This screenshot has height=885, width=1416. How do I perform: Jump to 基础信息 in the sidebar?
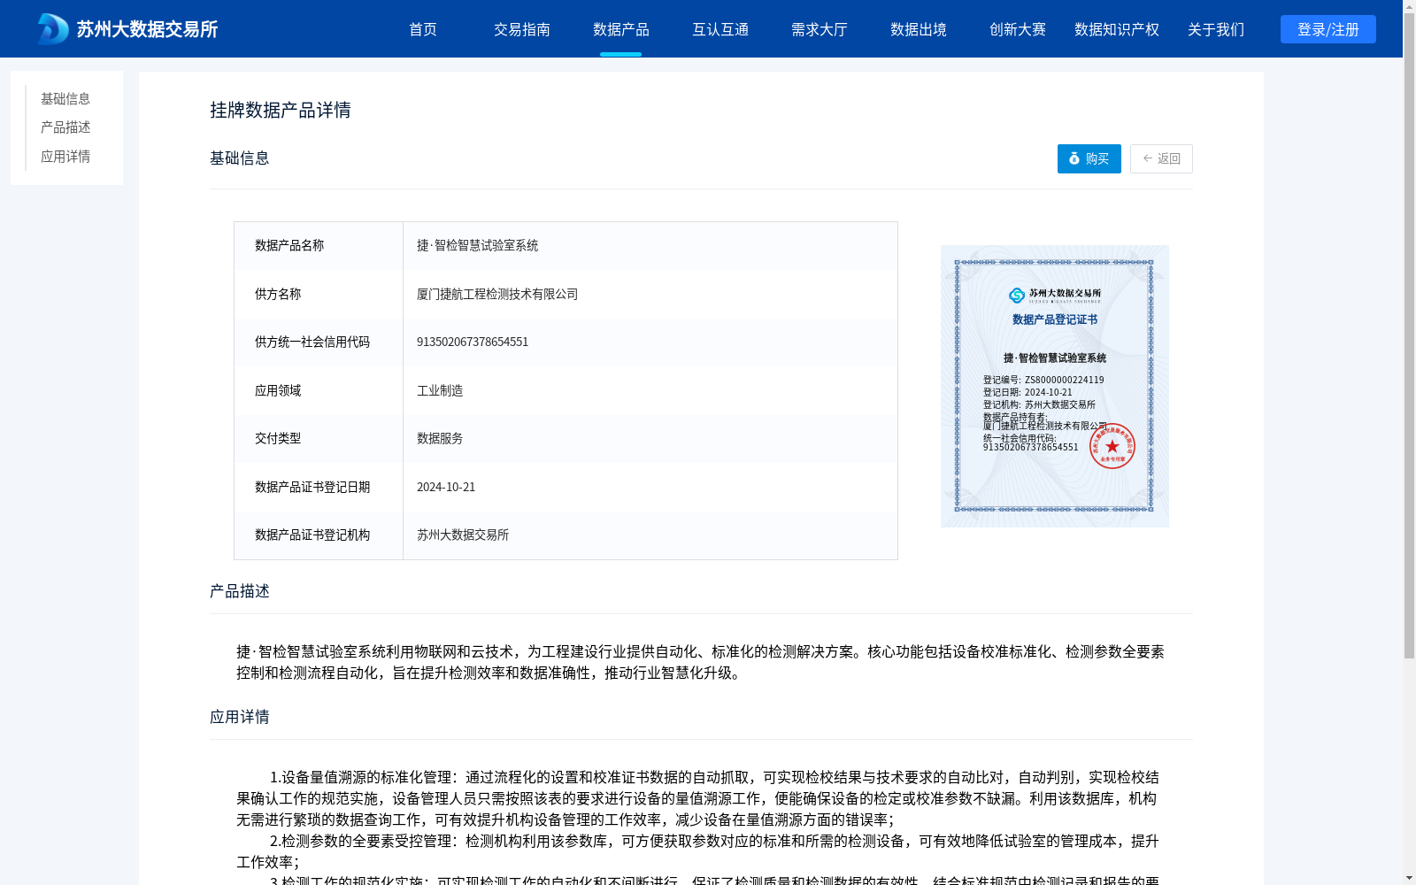65,99
